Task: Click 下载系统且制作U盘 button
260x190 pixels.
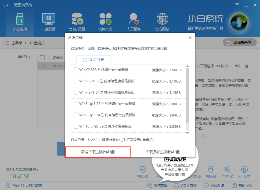Action: (163, 152)
